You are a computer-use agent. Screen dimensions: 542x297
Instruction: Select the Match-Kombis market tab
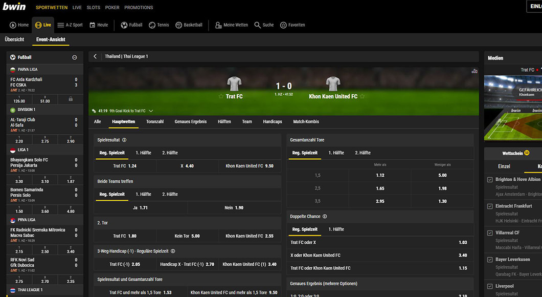click(306, 122)
